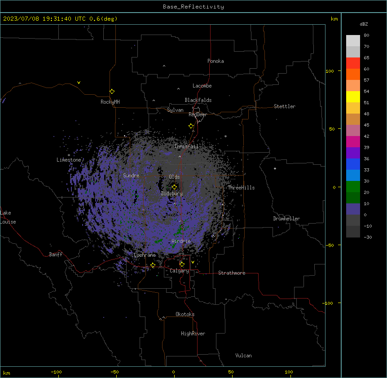Select the Lacombe city label
The width and height of the screenshot is (387, 378).
[x=202, y=86]
